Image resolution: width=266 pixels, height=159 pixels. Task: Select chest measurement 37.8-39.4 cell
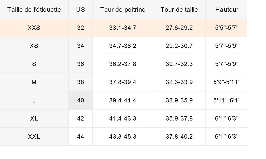point(123,82)
